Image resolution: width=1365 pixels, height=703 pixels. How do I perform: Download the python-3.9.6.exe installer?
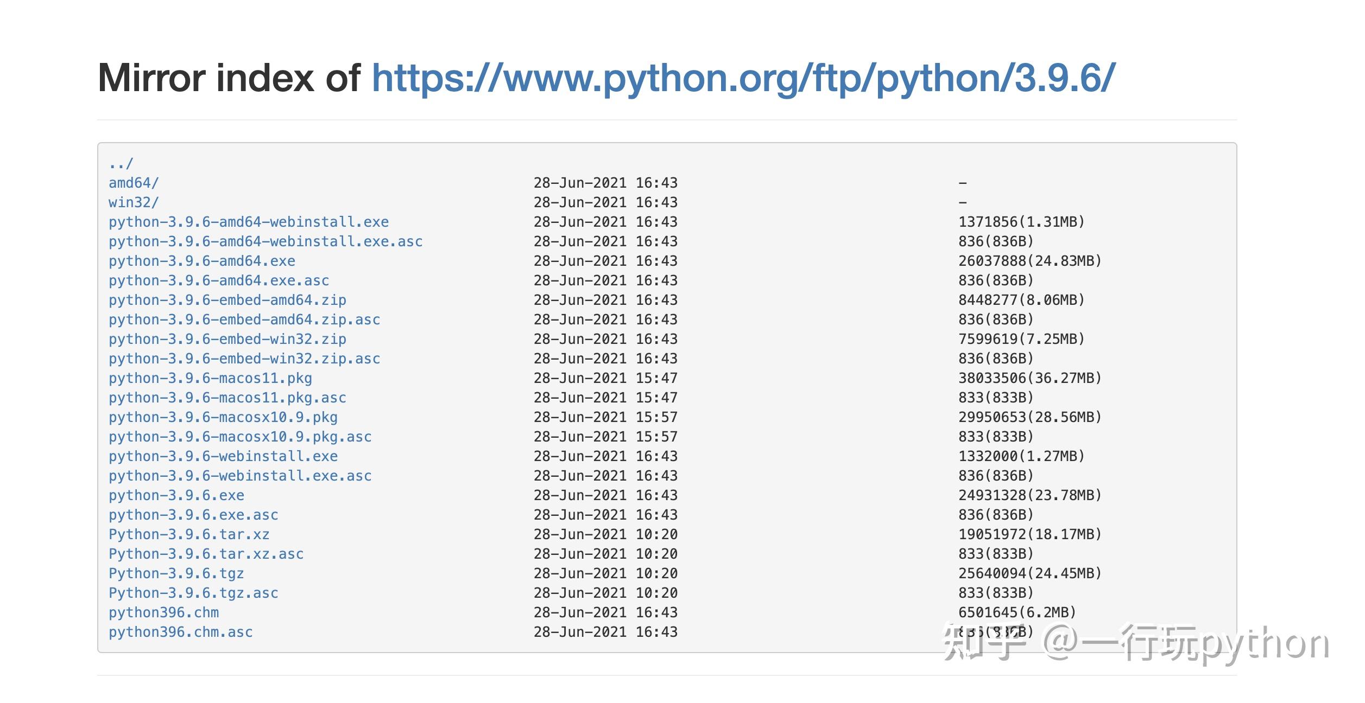[176, 495]
